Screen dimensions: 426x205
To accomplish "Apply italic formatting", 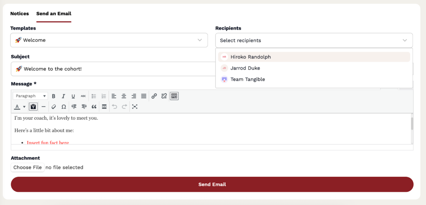I will (63, 96).
